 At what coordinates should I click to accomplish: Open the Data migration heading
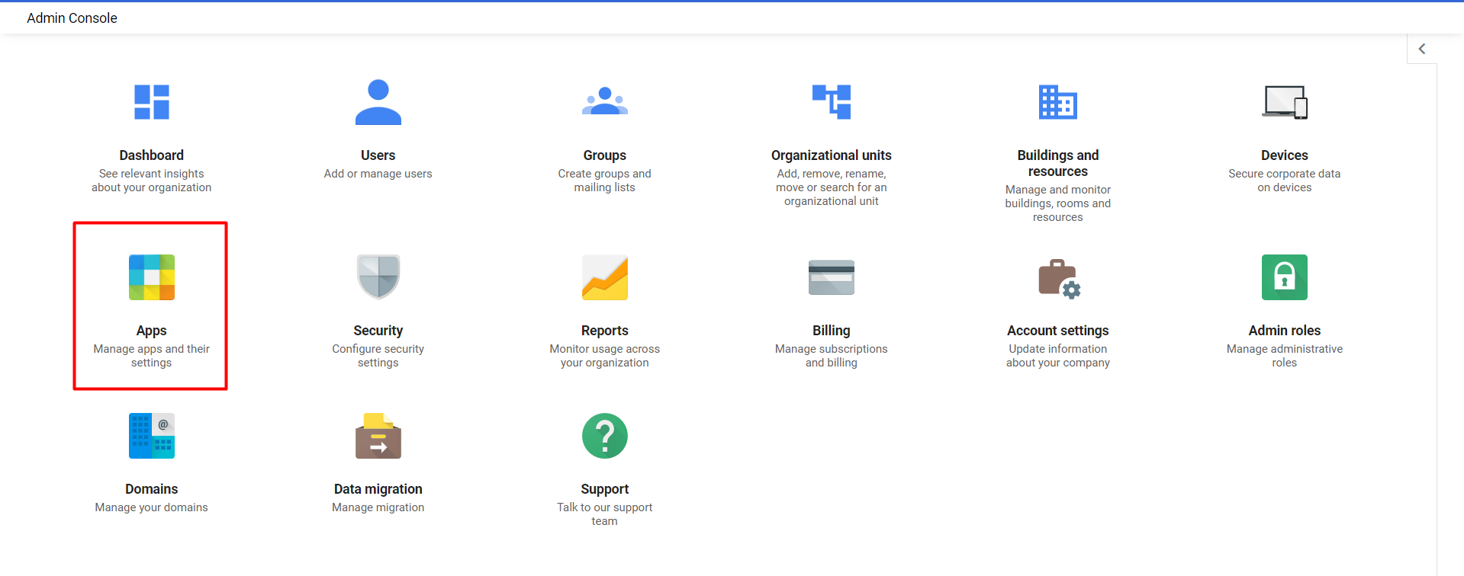378,489
